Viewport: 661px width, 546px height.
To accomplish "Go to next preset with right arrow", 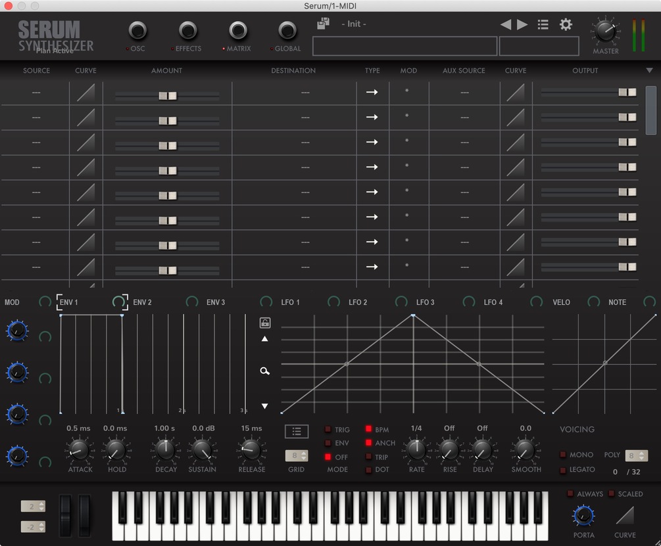I will pyautogui.click(x=522, y=24).
